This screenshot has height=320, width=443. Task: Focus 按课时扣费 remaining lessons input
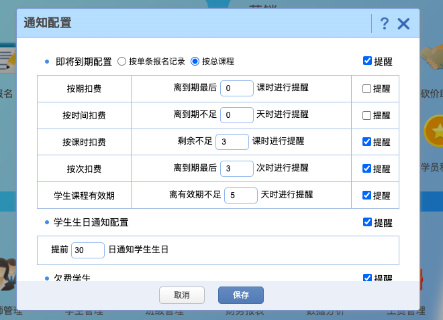(x=232, y=142)
